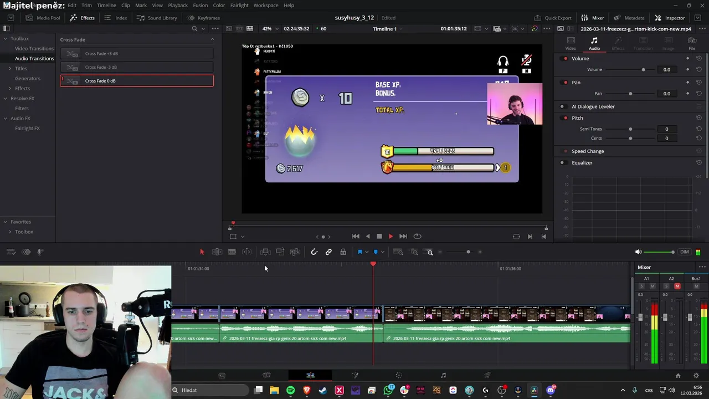Activate the Dynamic Trim mode tool

point(232,252)
